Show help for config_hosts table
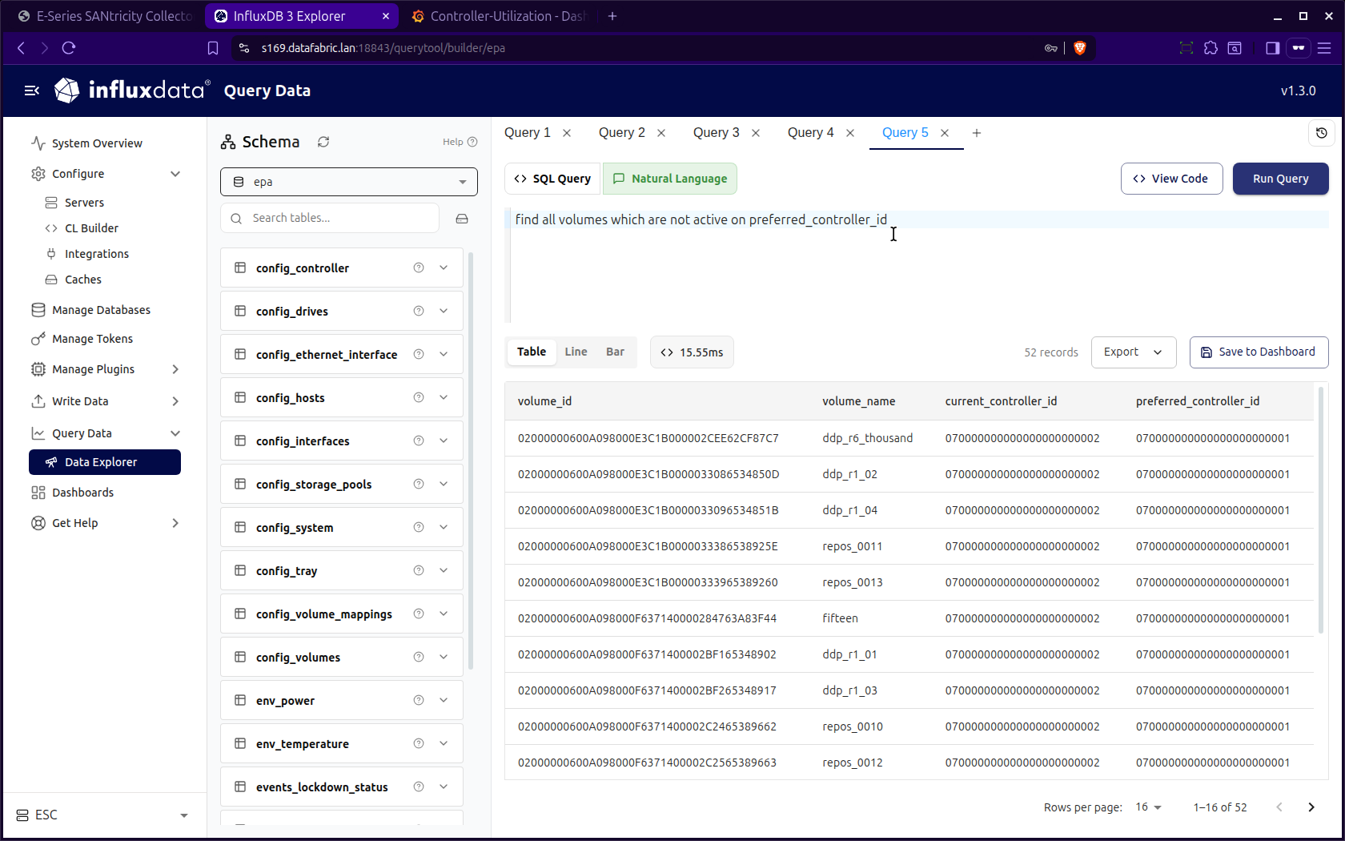The width and height of the screenshot is (1345, 841). click(419, 397)
